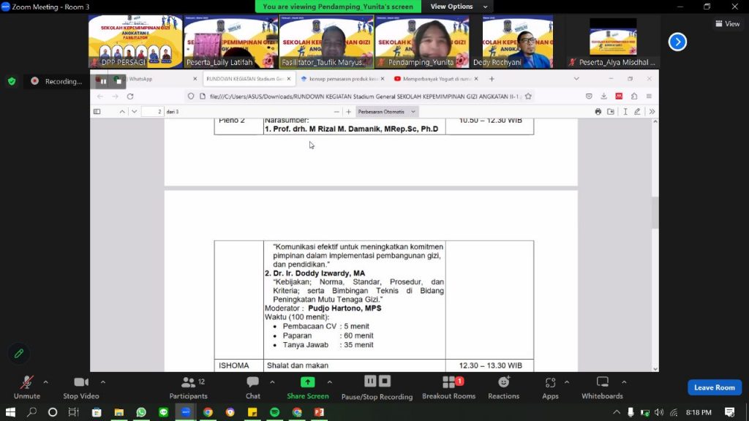This screenshot has width=749, height=421.
Task: Switch to the RUNDOWN KEGIATAN browser tab
Action: coord(245,79)
